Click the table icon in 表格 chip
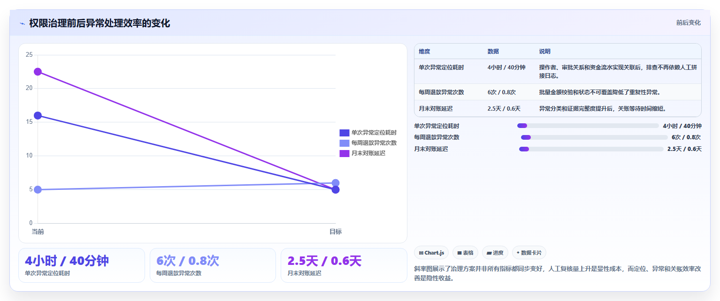 coord(460,253)
